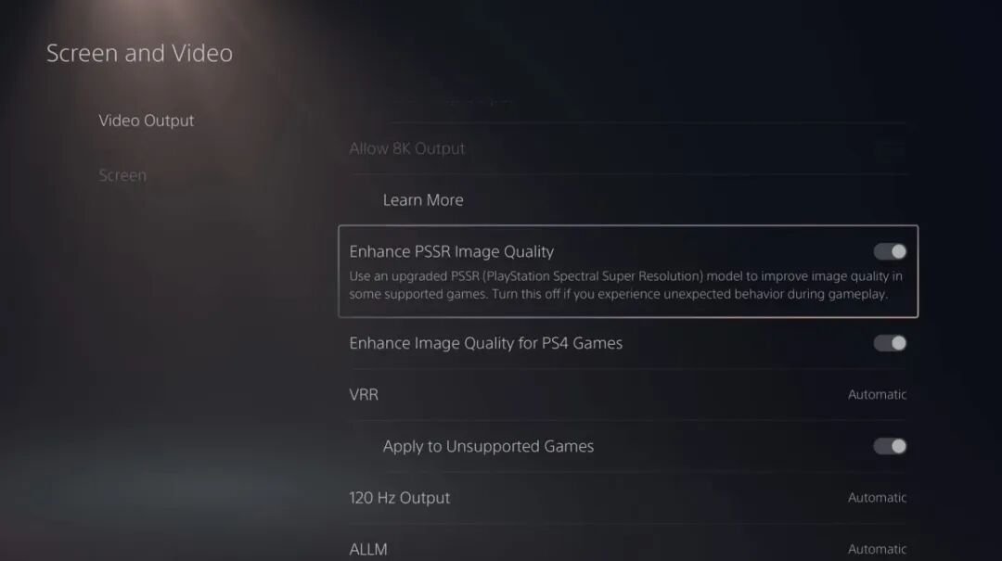The image size is (1002, 561).
Task: Switch to the Screen section
Action: (x=122, y=175)
